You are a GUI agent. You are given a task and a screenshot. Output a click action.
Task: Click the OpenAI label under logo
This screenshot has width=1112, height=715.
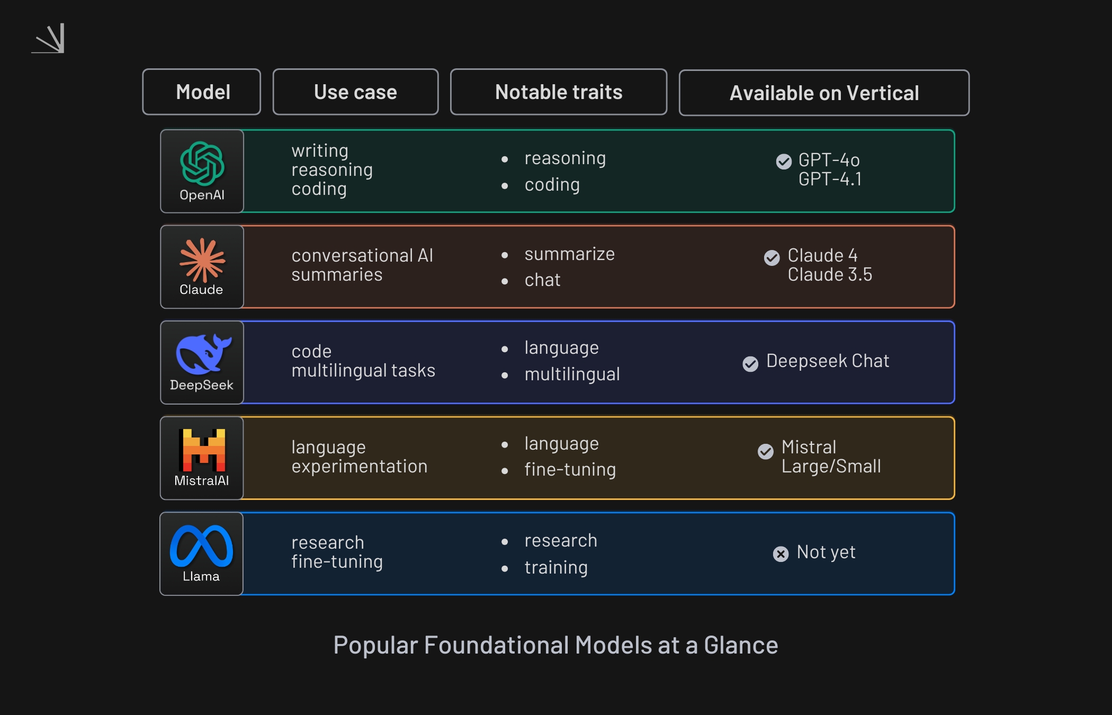(202, 195)
